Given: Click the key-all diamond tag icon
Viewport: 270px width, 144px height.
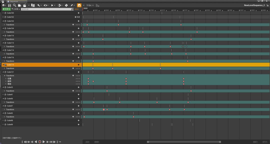Looking at the screenshot, I should [66, 5].
